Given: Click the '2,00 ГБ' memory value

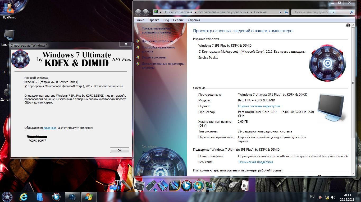Looking at the screenshot, I should [x=243, y=122].
